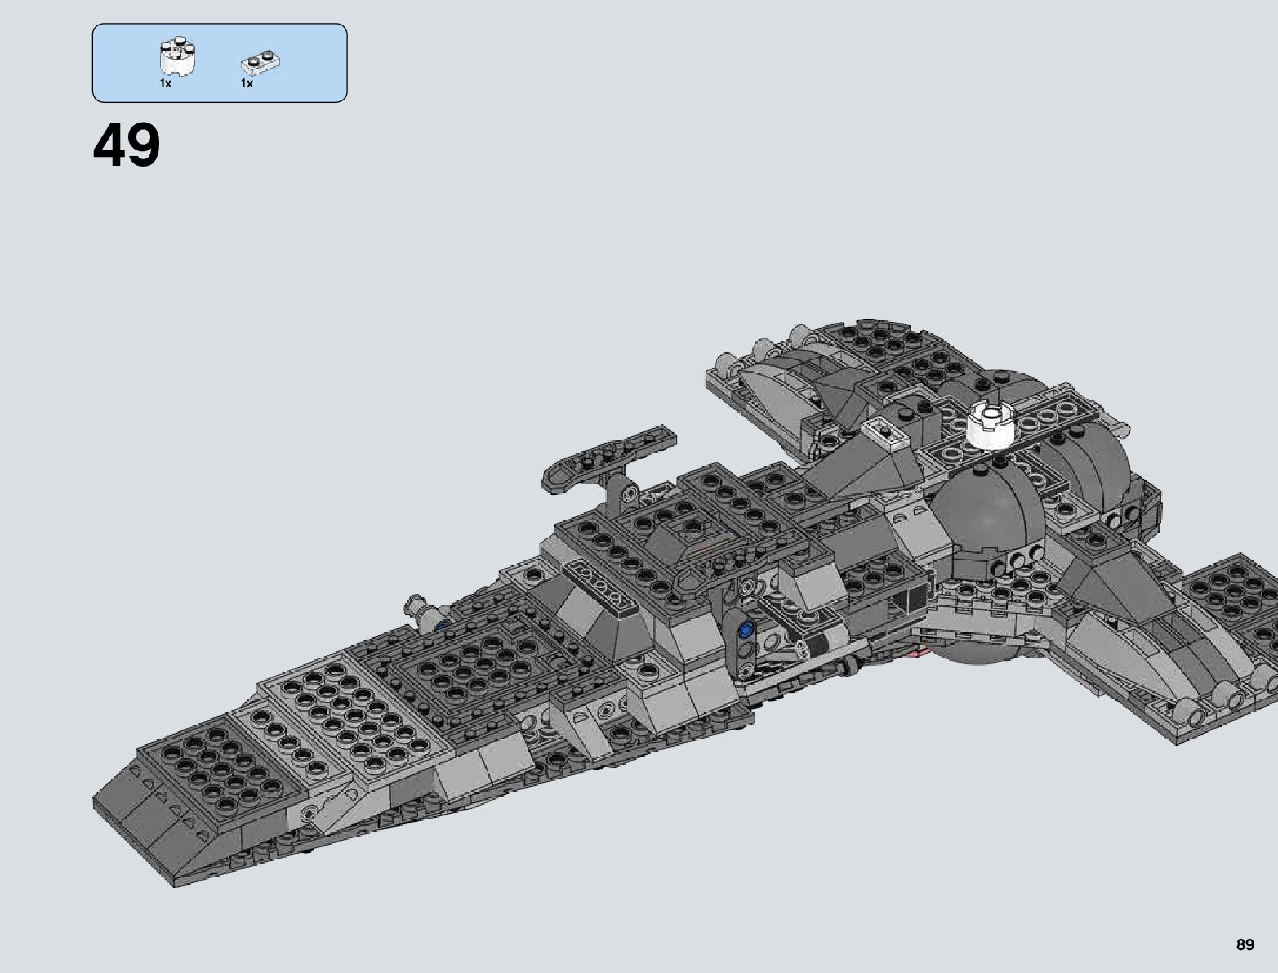1278x973 pixels.
Task: Click the dark gray paddle-shaped antenna piece
Action: tap(610, 457)
